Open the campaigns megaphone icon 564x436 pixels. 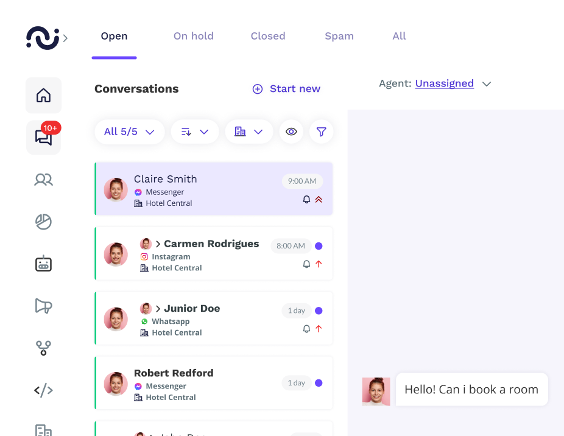[43, 306]
